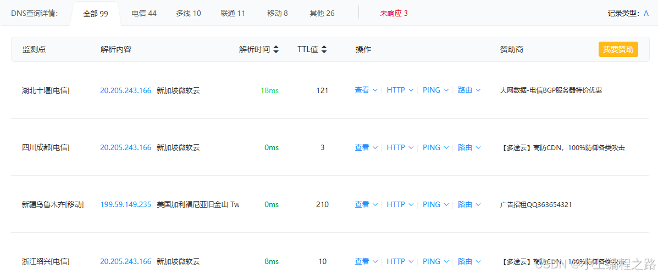658x275 pixels.
Task: Expand PING dropdown for 湖北十堰[电信]
Action: [436, 90]
